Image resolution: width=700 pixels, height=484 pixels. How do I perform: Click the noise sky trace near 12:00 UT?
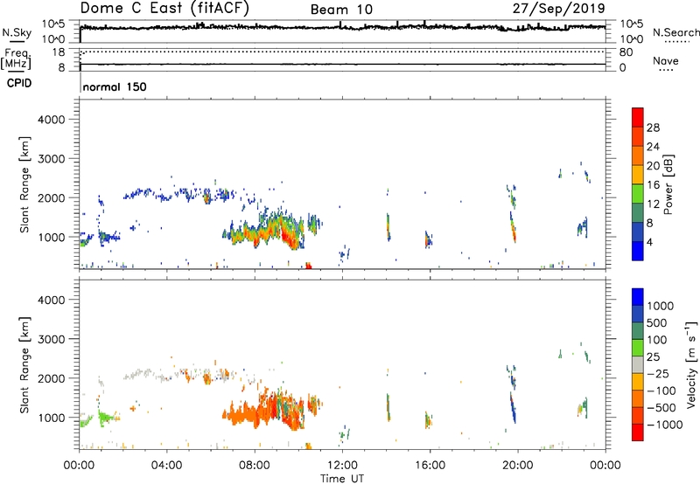tap(342, 28)
